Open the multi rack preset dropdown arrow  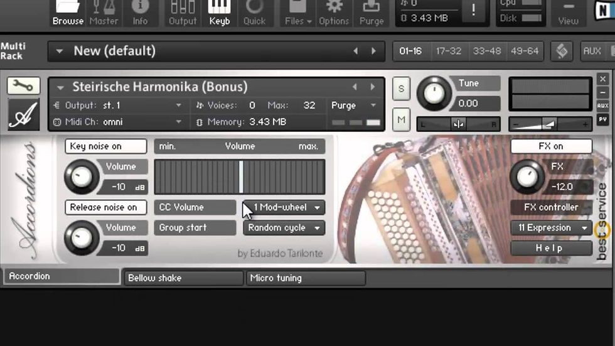tap(59, 51)
